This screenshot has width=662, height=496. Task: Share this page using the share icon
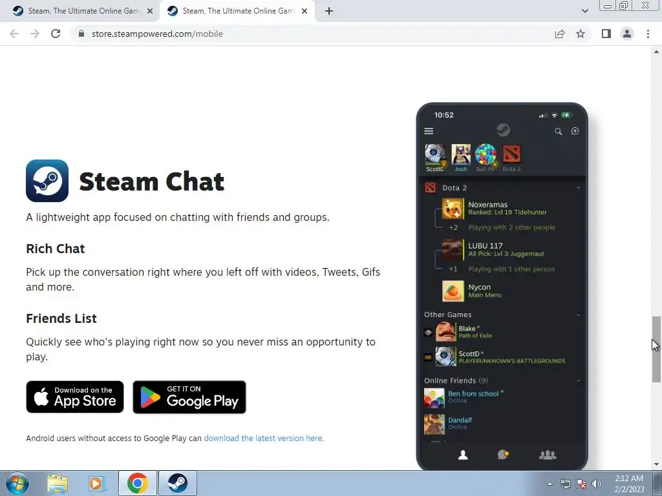pyautogui.click(x=560, y=34)
